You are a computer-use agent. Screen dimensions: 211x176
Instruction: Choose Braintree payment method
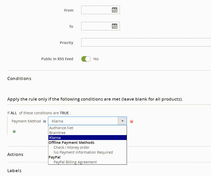pos(58,133)
